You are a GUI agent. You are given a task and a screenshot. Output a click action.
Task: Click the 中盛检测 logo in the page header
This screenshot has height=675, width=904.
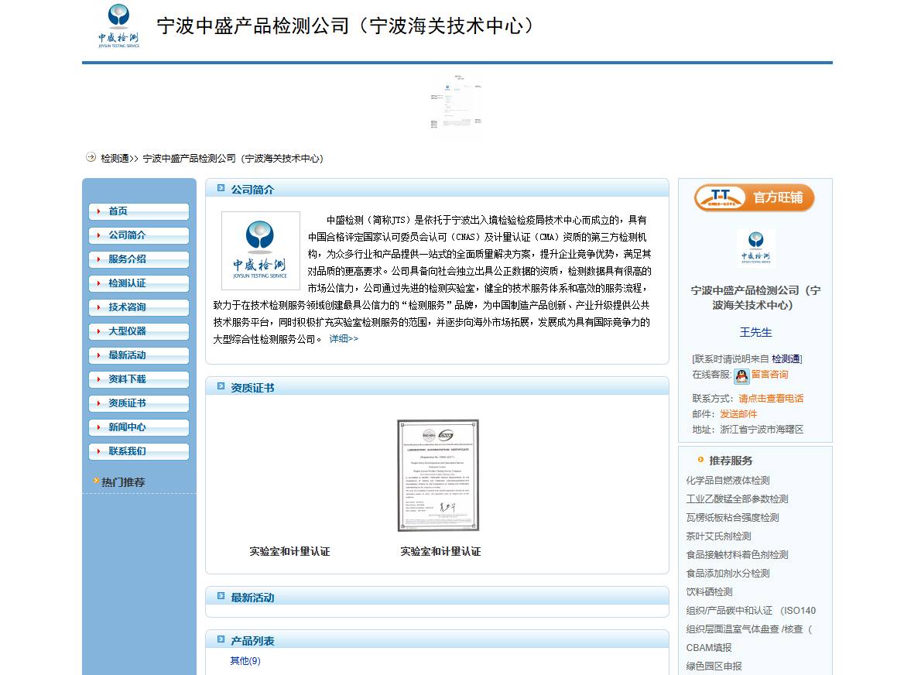[118, 27]
